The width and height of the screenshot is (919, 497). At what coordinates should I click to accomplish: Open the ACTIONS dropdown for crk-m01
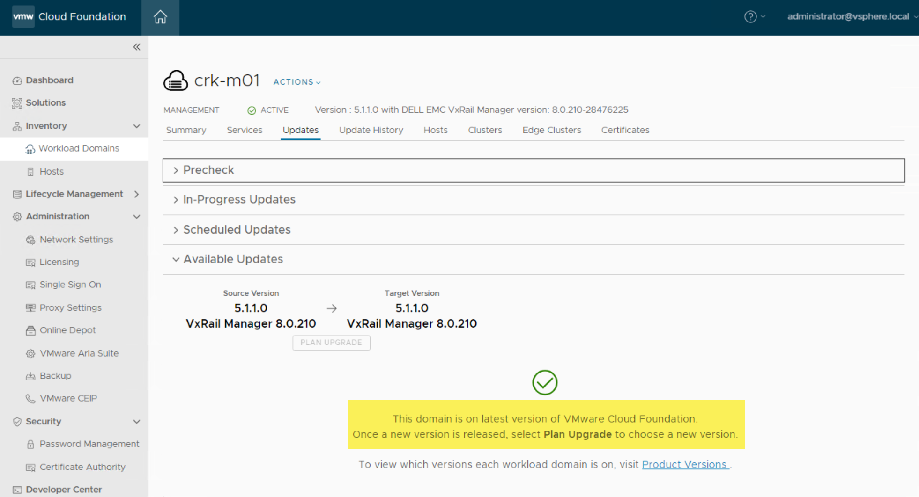pos(296,82)
